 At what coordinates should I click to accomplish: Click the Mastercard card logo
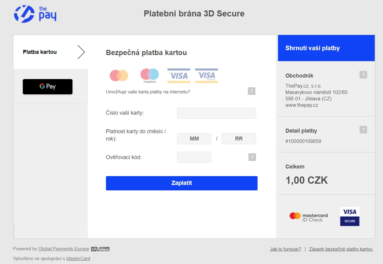point(119,75)
